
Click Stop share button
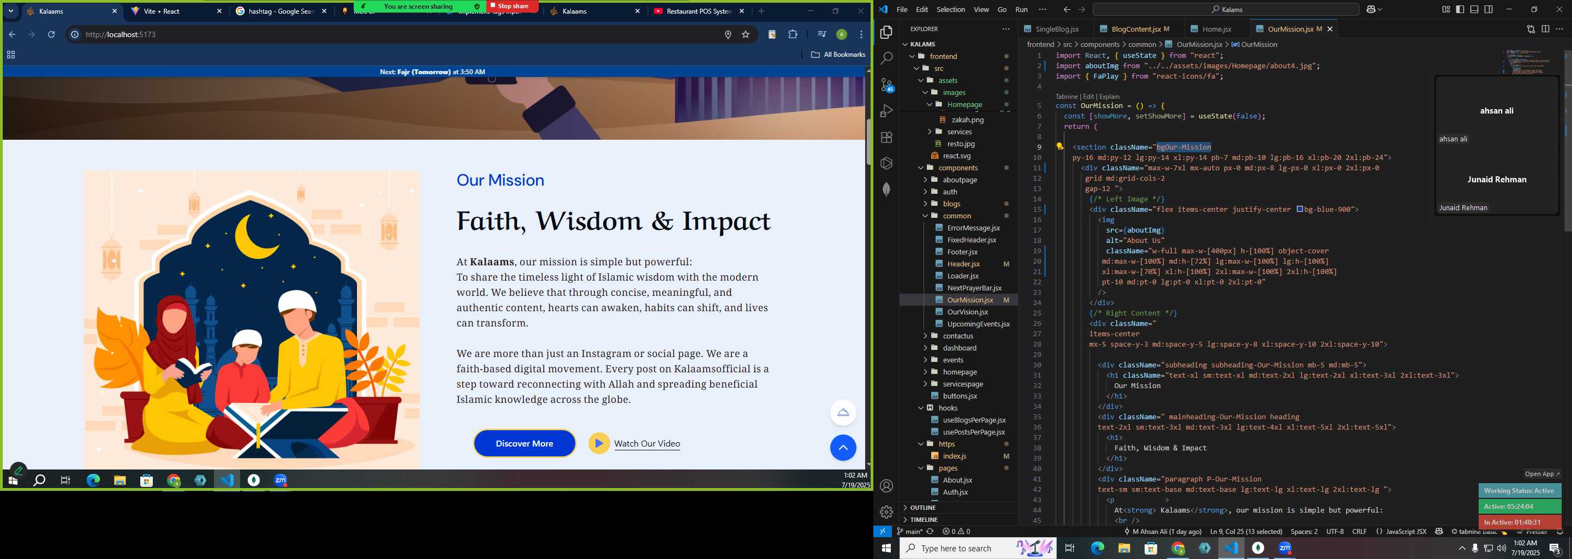pyautogui.click(x=513, y=6)
